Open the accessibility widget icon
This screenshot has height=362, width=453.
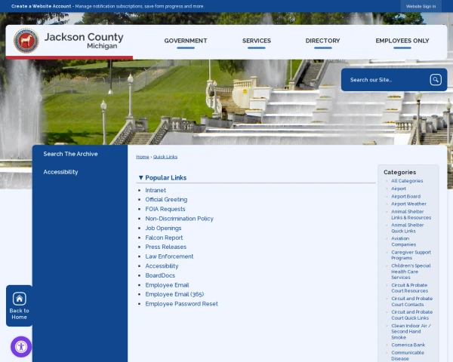21,347
